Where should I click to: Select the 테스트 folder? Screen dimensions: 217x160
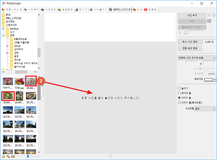point(17,60)
